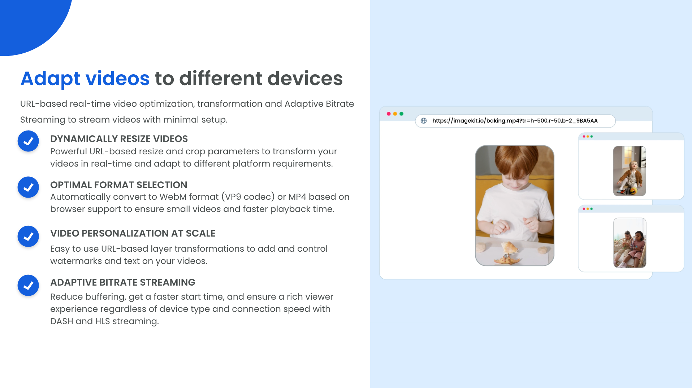Click the "VIDEO PERSONALIZATION AT SCALE" heading
Image resolution: width=692 pixels, height=388 pixels.
pyautogui.click(x=133, y=233)
